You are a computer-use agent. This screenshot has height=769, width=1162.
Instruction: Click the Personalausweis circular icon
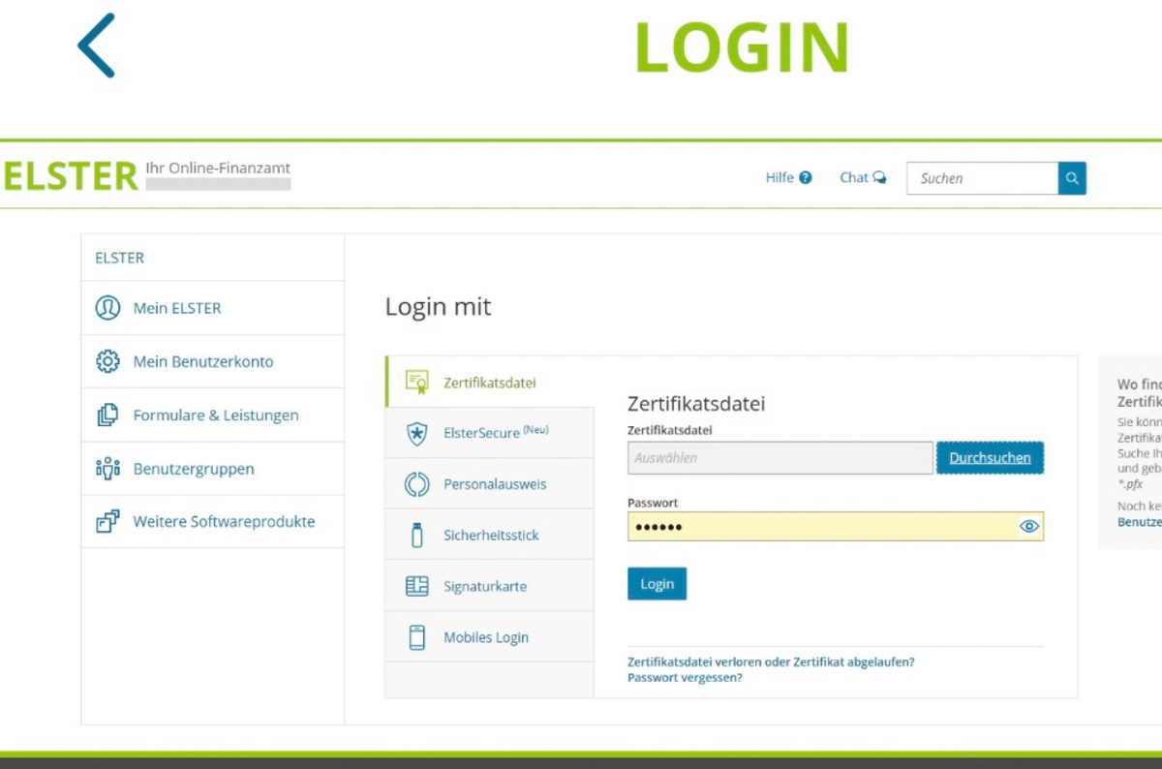[x=417, y=483]
